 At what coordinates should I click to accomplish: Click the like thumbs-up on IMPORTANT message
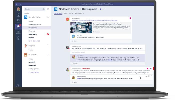(x=150, y=69)
